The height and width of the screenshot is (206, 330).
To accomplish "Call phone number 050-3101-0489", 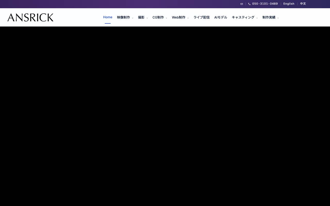I will click(265, 4).
